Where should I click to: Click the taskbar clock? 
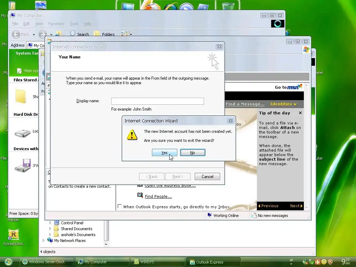tap(346, 262)
